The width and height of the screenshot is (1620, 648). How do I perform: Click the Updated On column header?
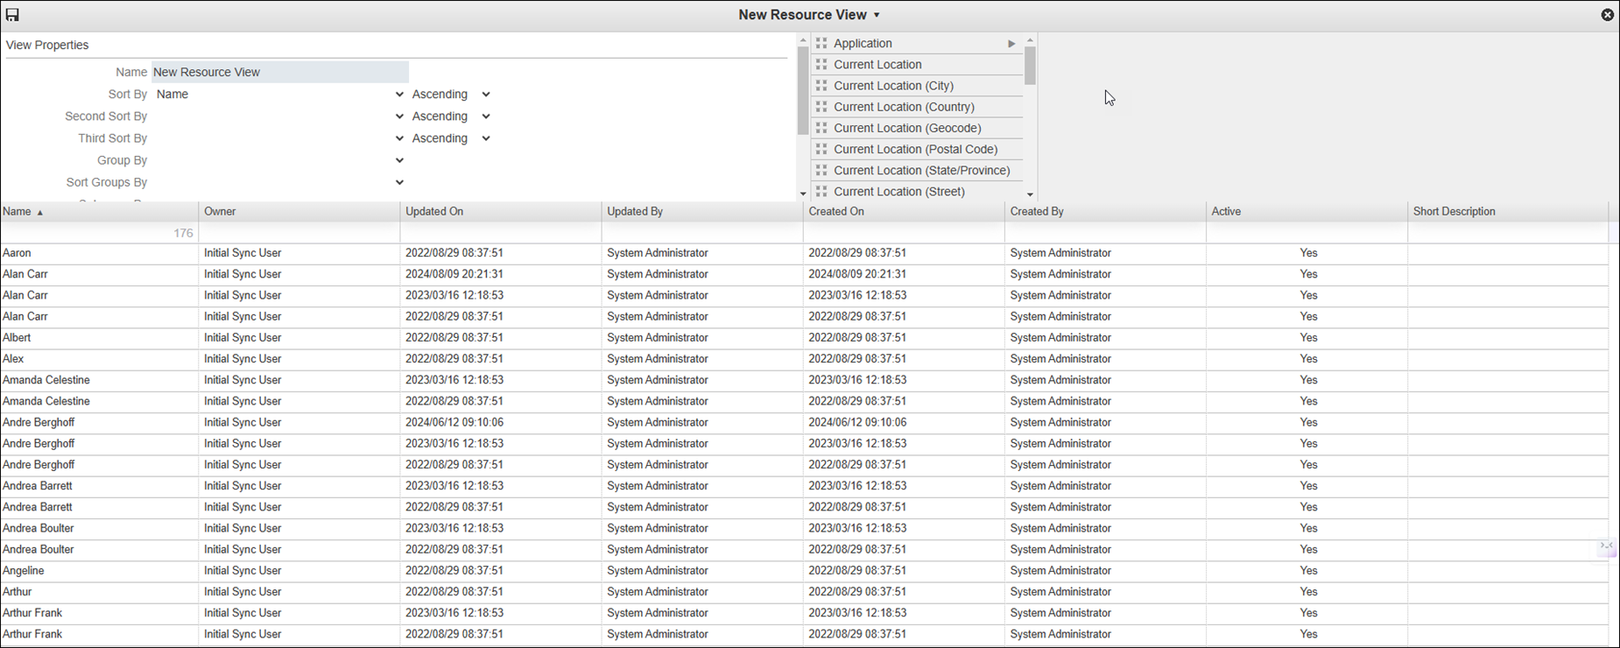(501, 211)
